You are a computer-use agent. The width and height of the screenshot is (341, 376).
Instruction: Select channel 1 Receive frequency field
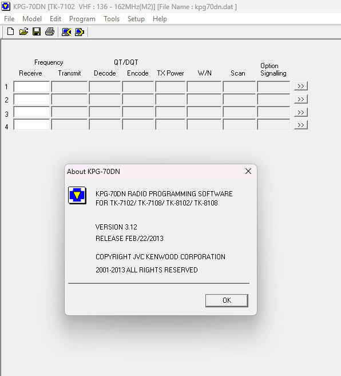pyautogui.click(x=31, y=86)
